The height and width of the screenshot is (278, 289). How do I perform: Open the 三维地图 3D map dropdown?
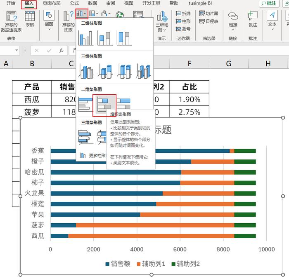(162, 21)
